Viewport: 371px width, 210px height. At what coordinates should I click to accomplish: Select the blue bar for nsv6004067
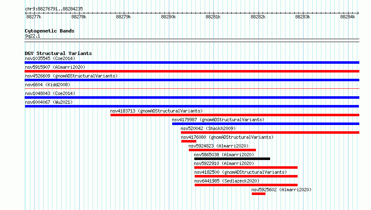(192, 106)
